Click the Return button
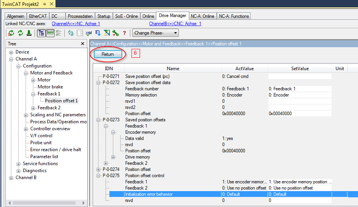 [108, 54]
